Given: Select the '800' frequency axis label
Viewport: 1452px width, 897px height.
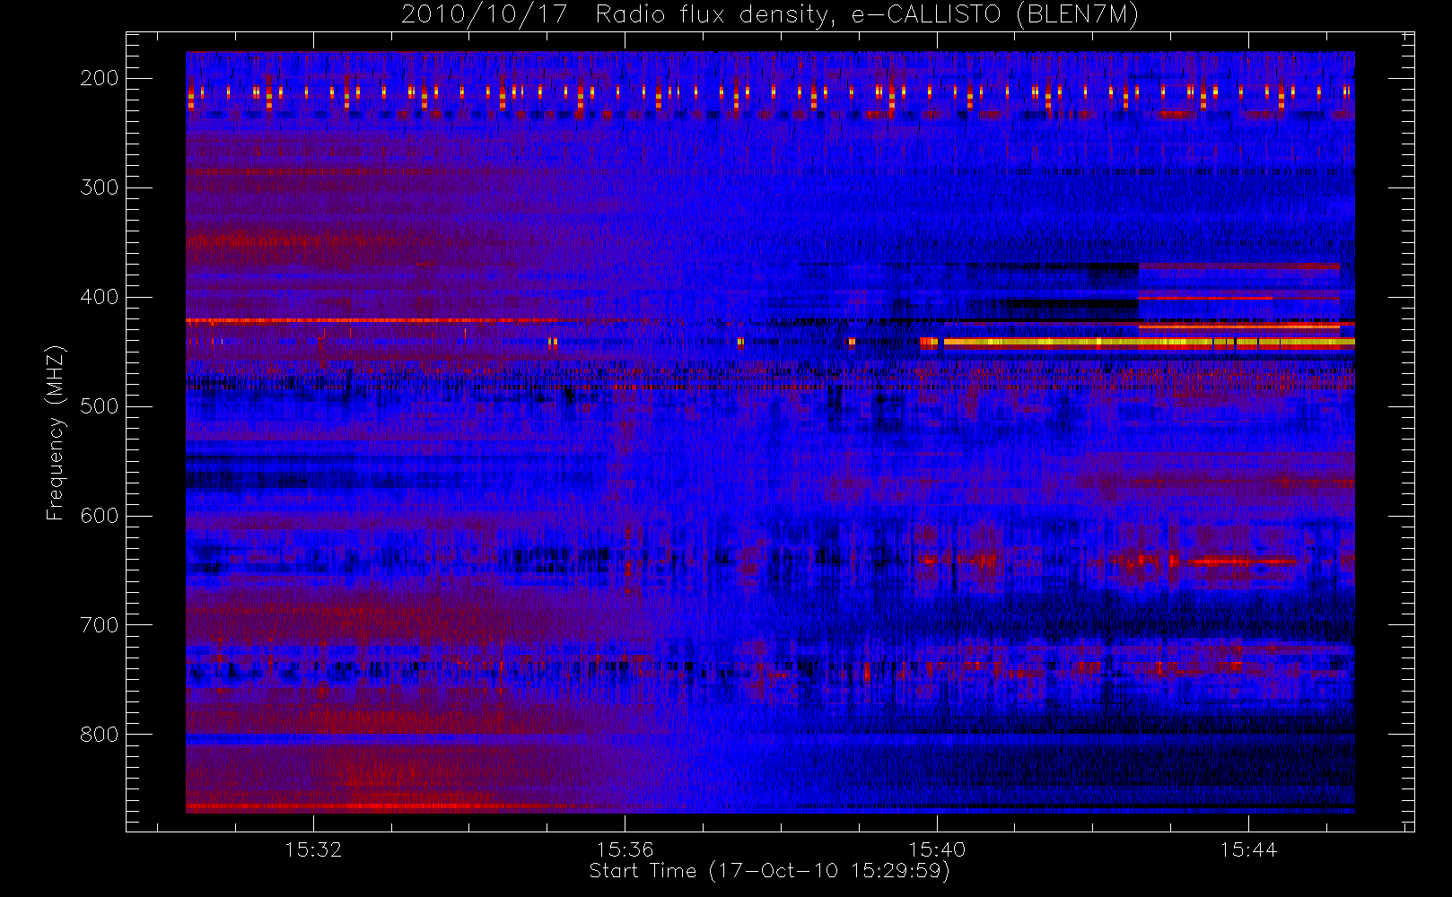Looking at the screenshot, I should (x=100, y=735).
